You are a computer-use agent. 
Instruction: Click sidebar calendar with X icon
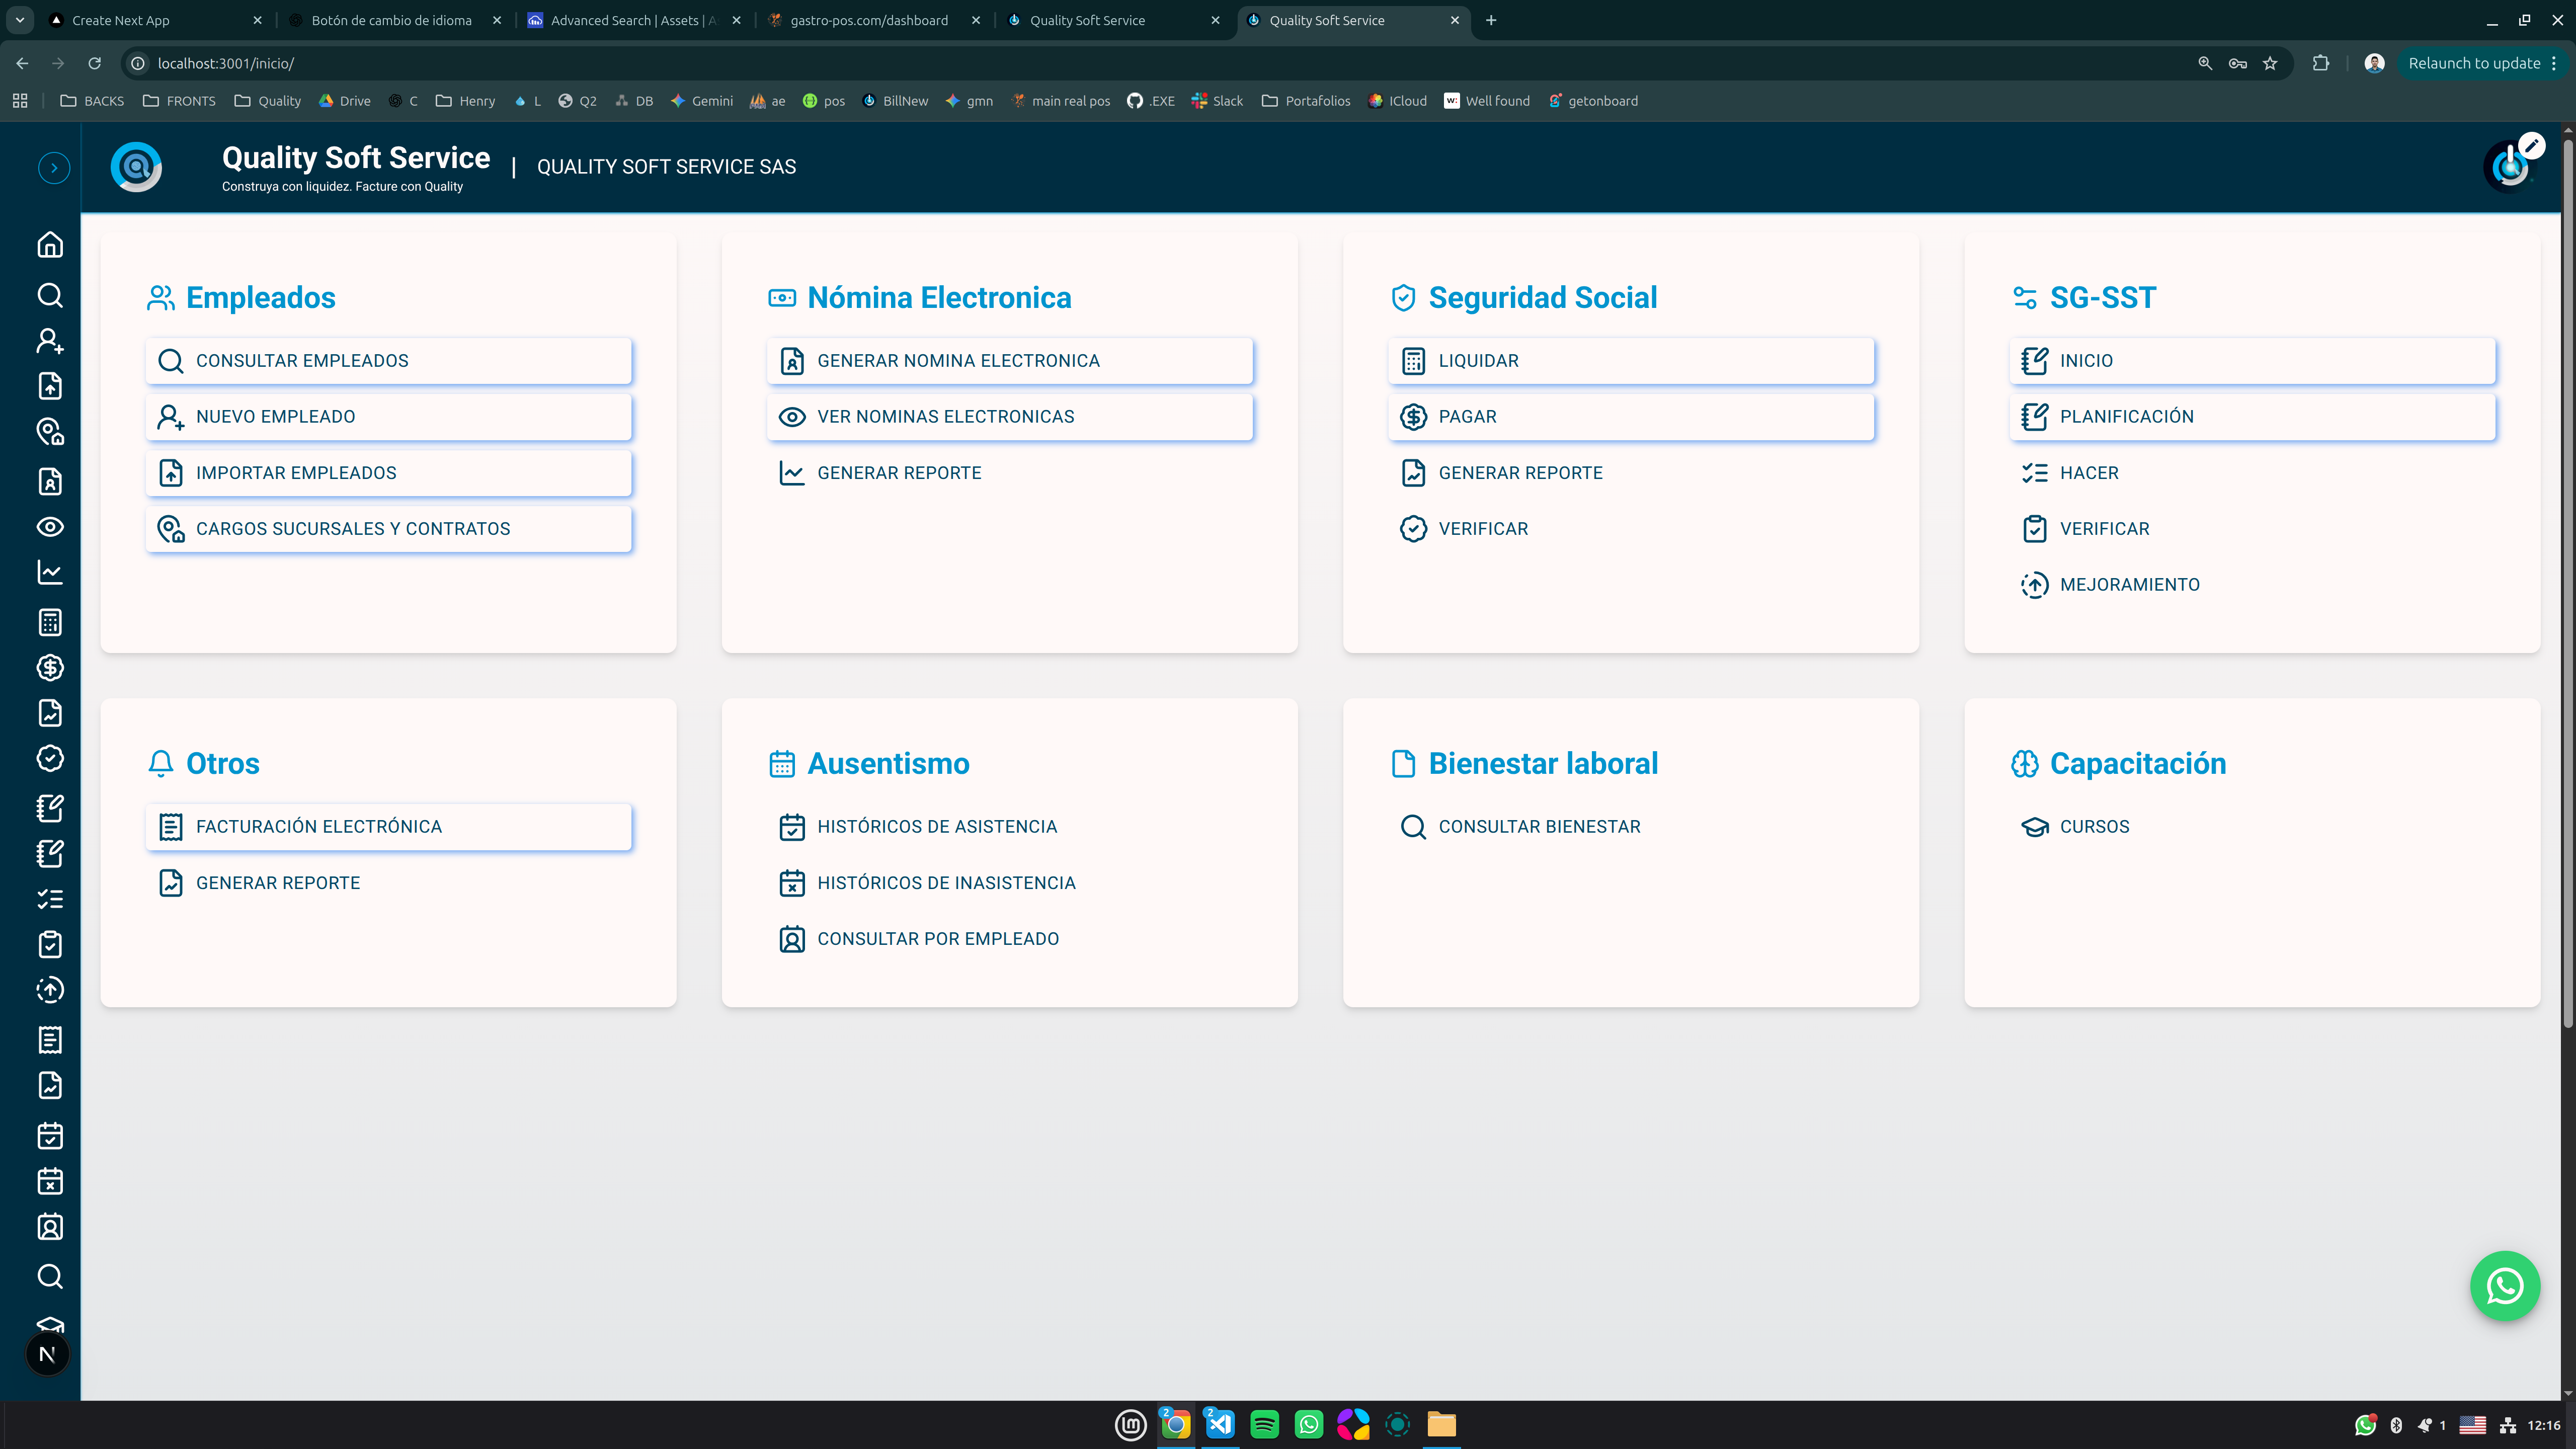point(50,1181)
